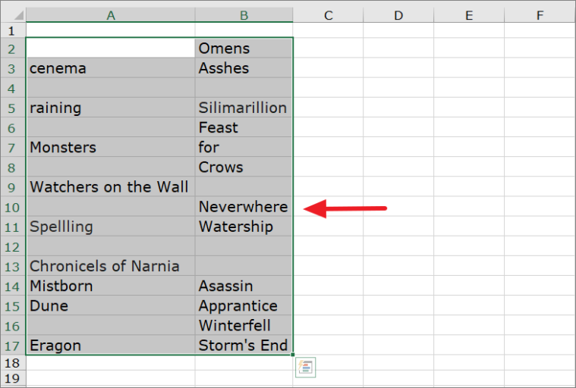
Task: Open the Quick Analysis icon below selection
Action: tap(305, 367)
